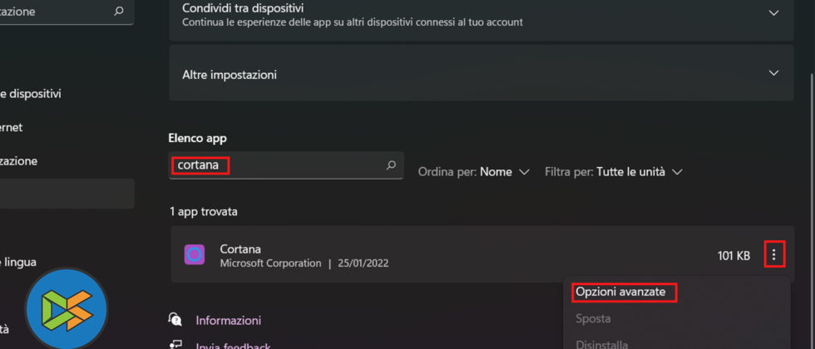This screenshot has width=815, height=349.
Task: Click the sidebar search magnifier icon
Action: (119, 11)
